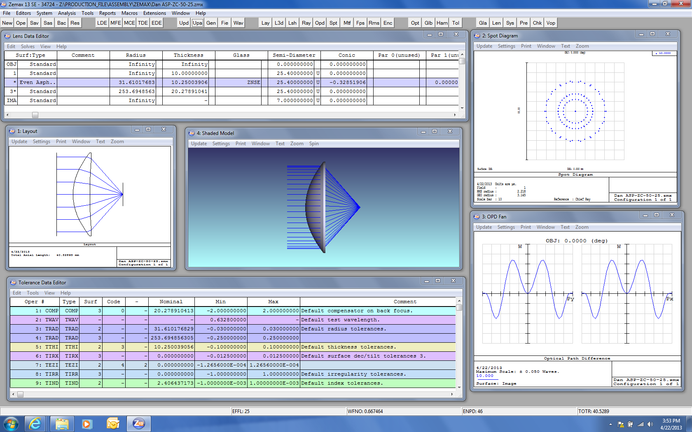The width and height of the screenshot is (692, 432).
Task: Open Settings in the OPD Fan window
Action: coord(506,227)
